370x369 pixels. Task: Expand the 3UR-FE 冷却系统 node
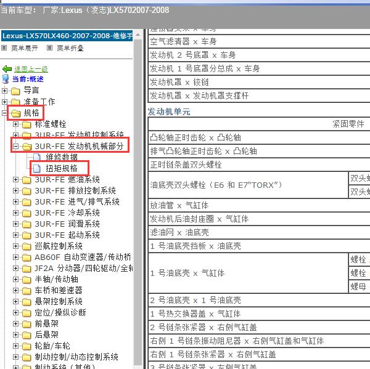pos(15,213)
